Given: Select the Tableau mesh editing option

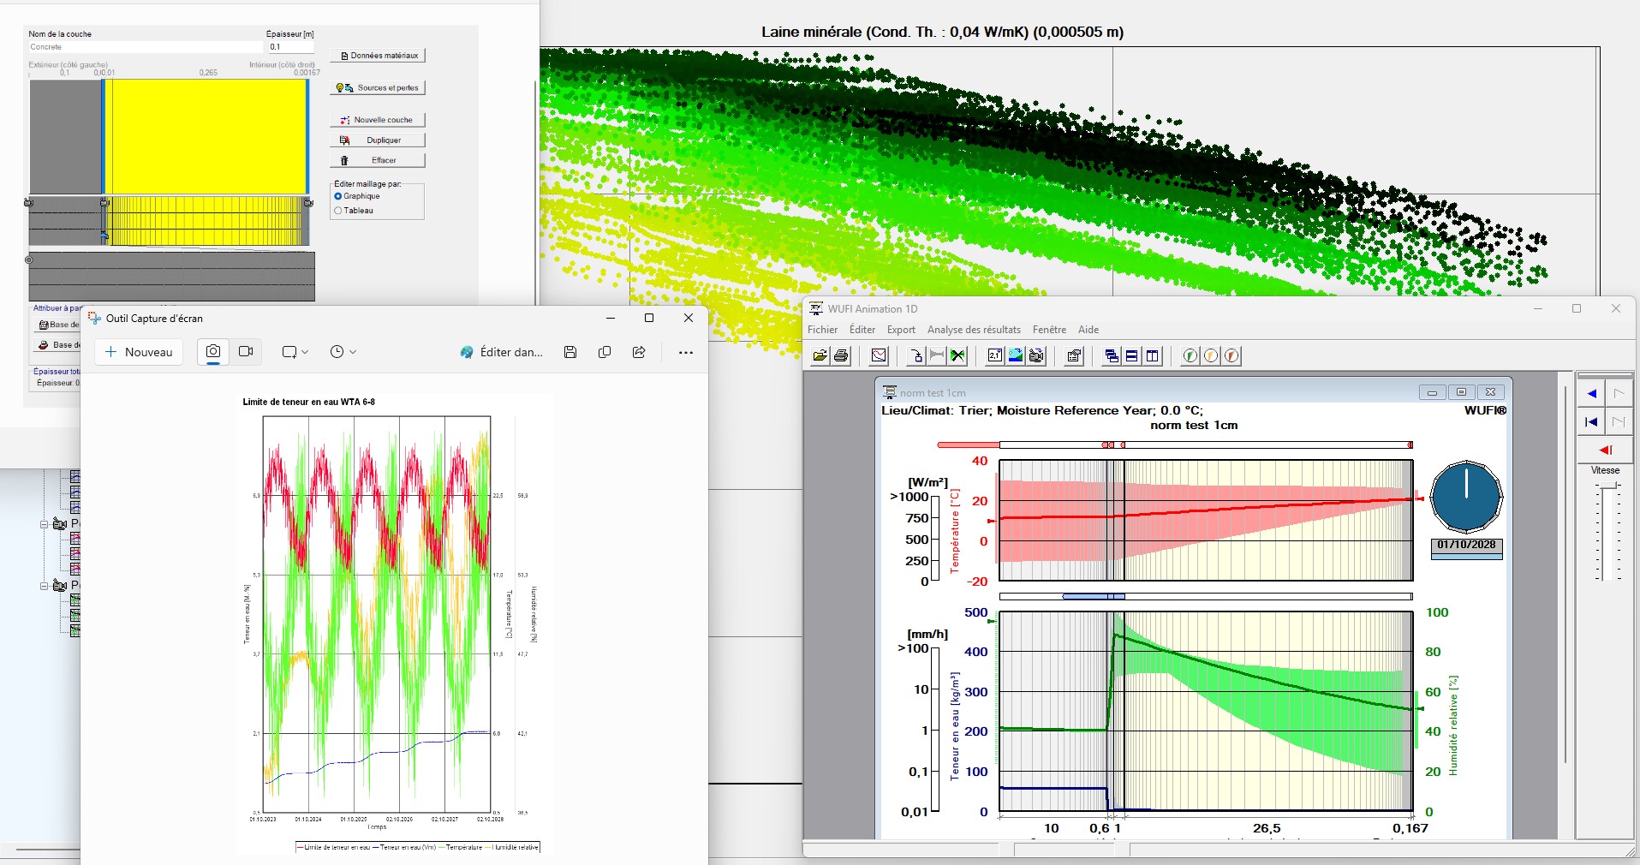Looking at the screenshot, I should [x=338, y=211].
